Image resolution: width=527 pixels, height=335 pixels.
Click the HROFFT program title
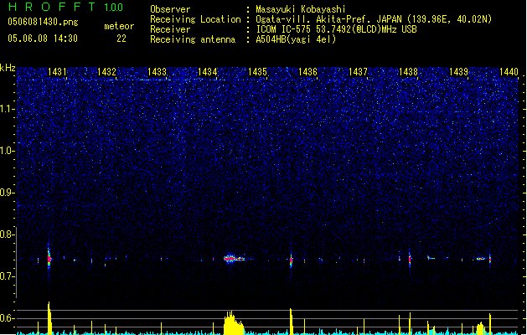coord(51,7)
